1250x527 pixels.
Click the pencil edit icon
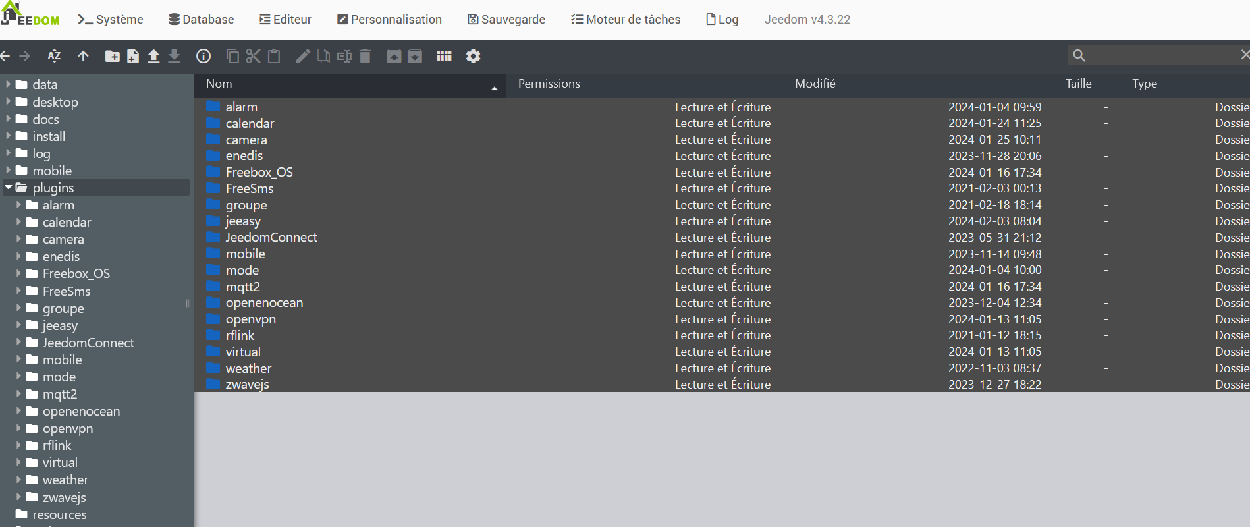(302, 56)
